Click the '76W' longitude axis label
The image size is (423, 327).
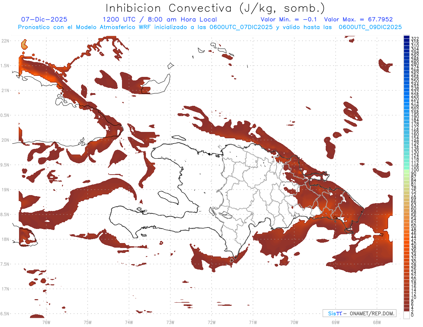click(46, 322)
